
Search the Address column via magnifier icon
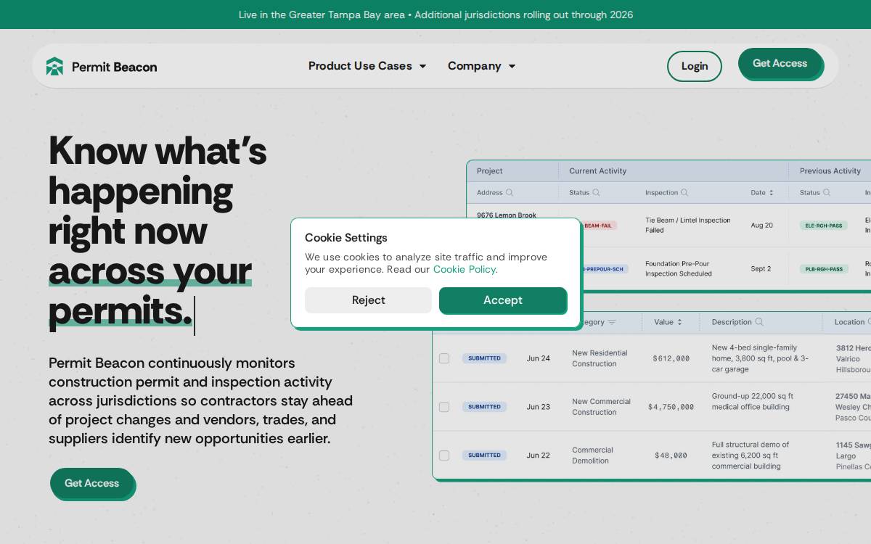510,193
